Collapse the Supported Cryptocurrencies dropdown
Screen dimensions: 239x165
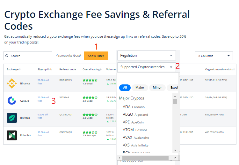click(x=171, y=67)
